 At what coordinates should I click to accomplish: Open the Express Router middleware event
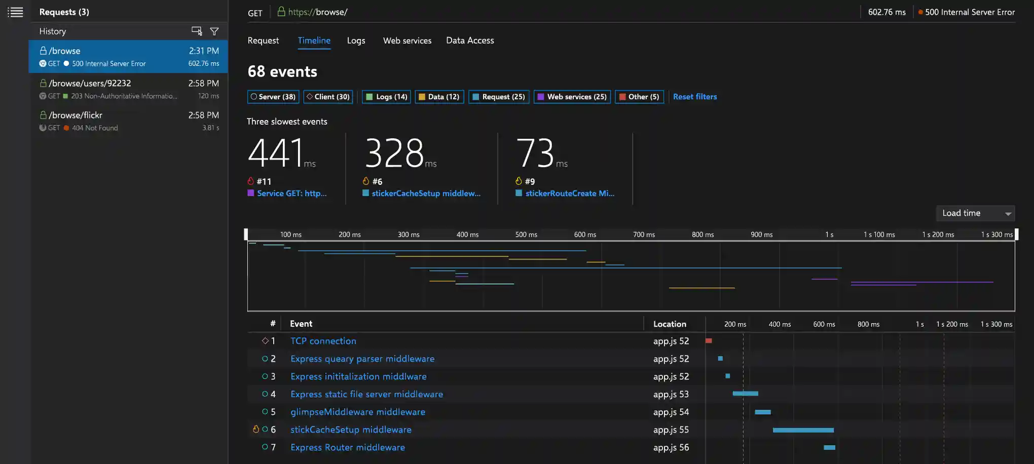[x=347, y=447]
